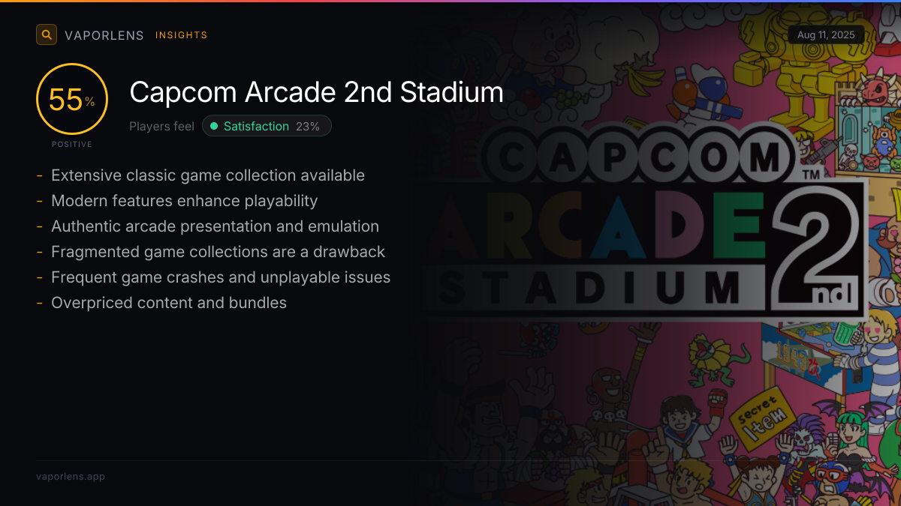Click the VAPORLENS brand name
901x506 pixels.
104,35
